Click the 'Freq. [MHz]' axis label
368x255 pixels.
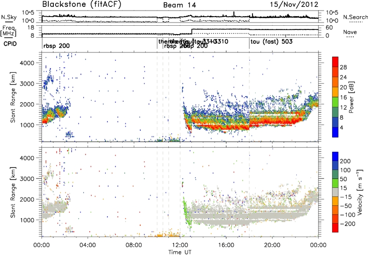[8, 31]
